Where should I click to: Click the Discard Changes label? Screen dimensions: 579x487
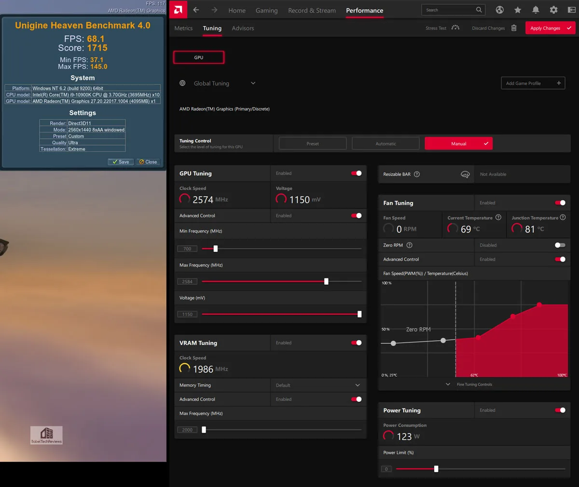[488, 28]
